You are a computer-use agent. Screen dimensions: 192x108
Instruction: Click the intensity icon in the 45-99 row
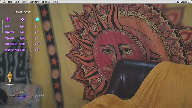(36, 38)
